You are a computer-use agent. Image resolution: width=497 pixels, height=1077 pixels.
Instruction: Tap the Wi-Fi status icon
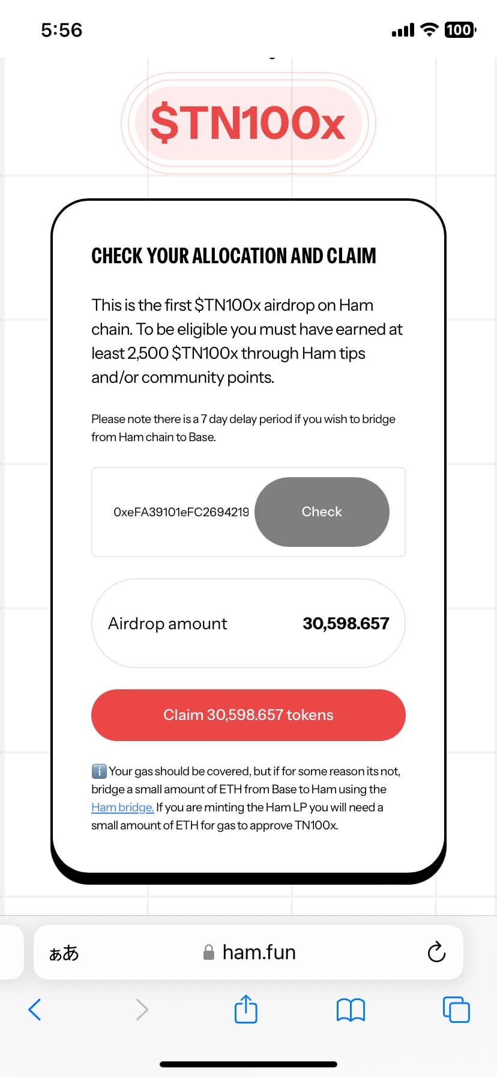[429, 29]
